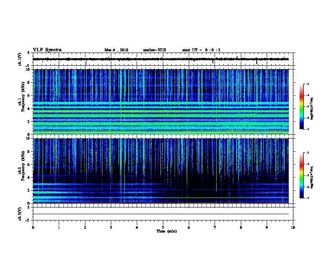Click the ch.1 "Frequency (kHz)" axis label
This screenshot has height=255, width=330.
coord(23,97)
